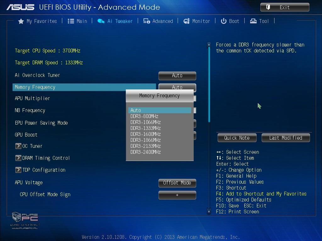Click the Advanced tab's chip icon
The height and width of the screenshot is (241, 322).
tap(147, 21)
